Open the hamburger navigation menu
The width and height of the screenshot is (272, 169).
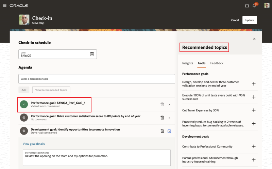click(x=4, y=5)
